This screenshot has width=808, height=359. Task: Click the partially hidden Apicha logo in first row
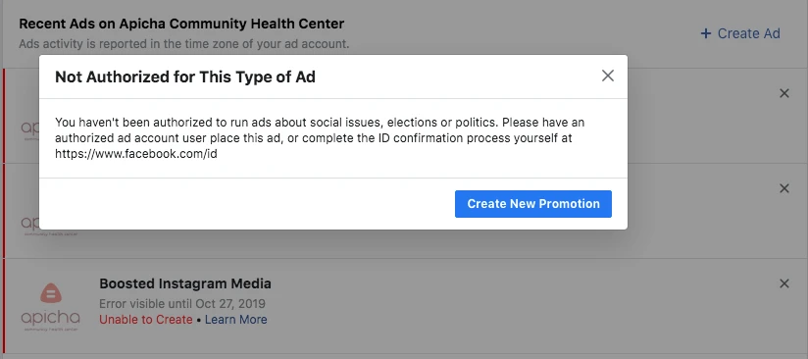[x=29, y=128]
